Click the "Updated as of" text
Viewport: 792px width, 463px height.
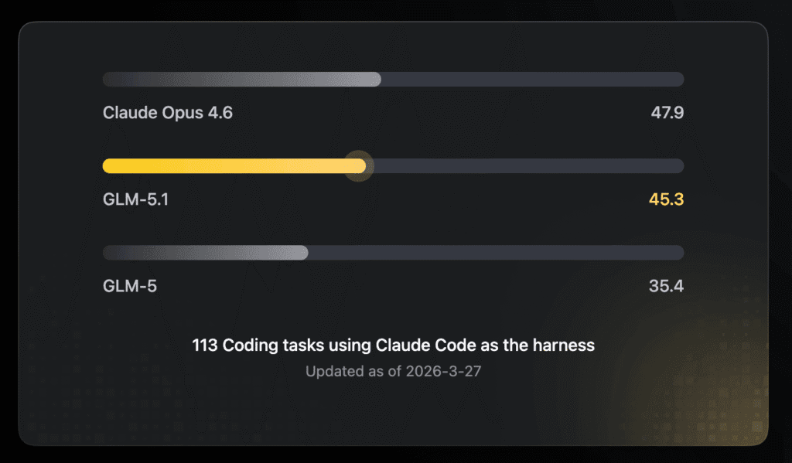point(353,371)
